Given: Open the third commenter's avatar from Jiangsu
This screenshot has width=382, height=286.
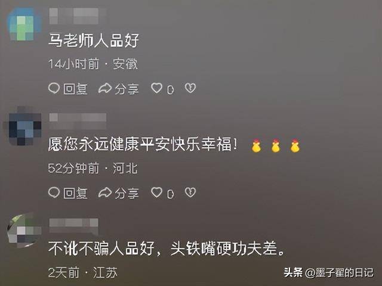Looking at the screenshot, I should pyautogui.click(x=24, y=231).
